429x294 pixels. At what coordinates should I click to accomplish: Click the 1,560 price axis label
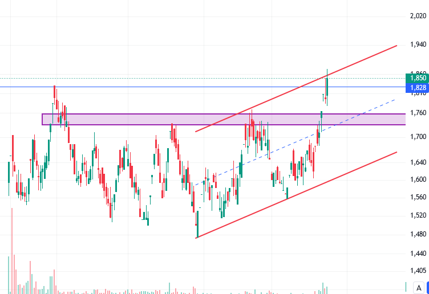point(418,197)
